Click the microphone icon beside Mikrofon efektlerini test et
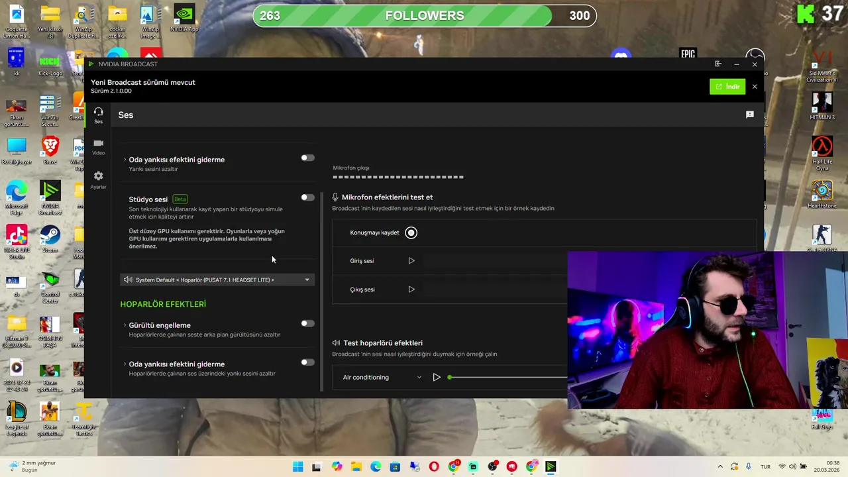Screen dimensions: 848x477 (335, 197)
